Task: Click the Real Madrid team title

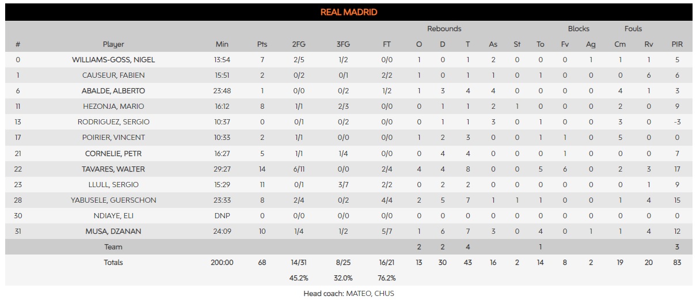Action: (348, 12)
